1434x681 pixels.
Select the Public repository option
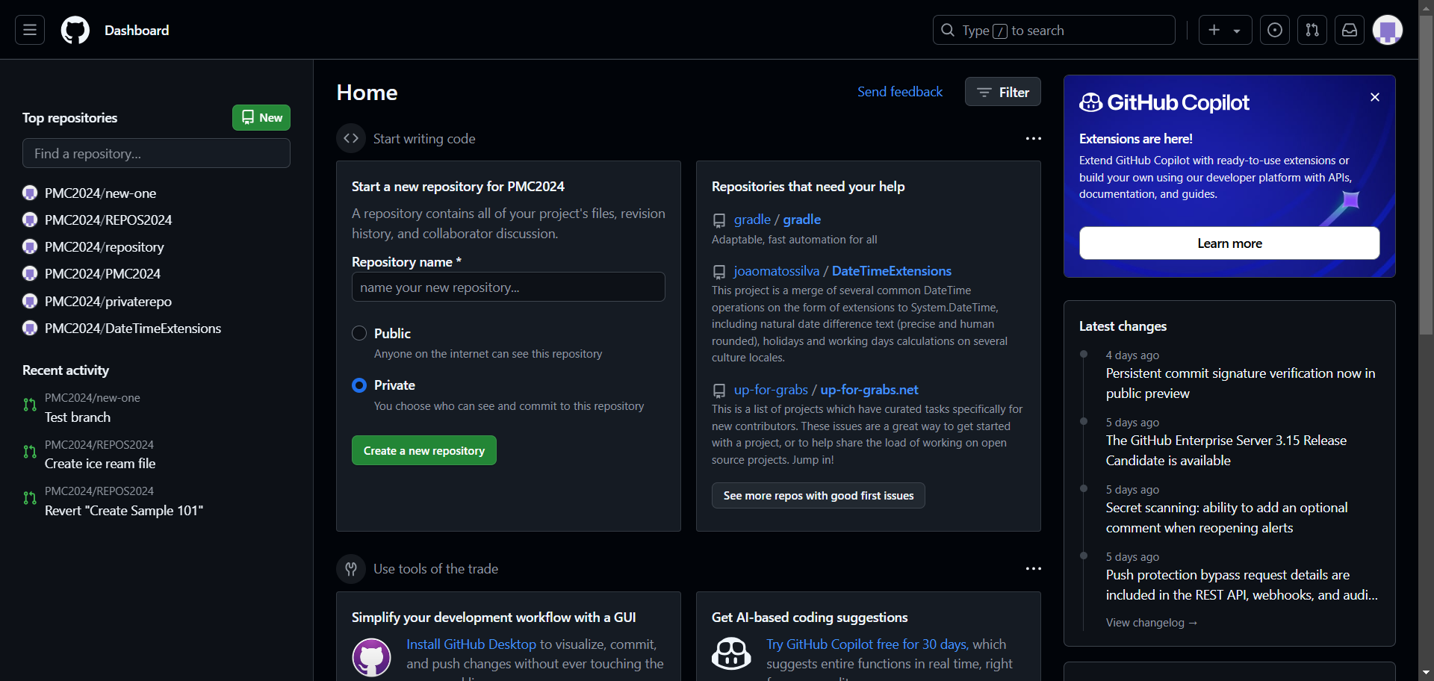click(x=359, y=333)
